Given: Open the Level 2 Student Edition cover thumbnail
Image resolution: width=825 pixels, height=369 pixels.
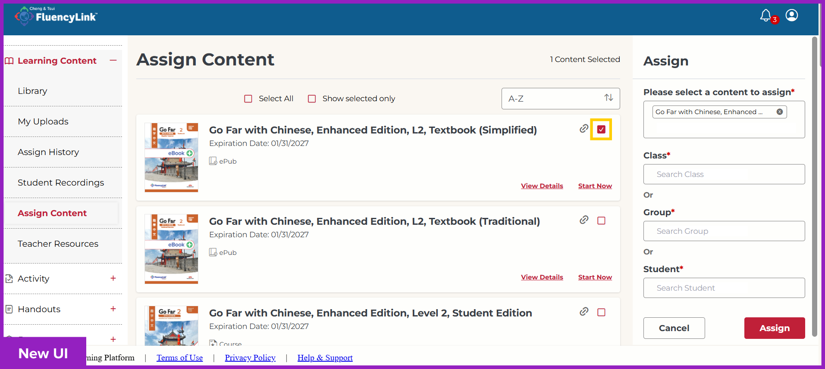Looking at the screenshot, I should pyautogui.click(x=171, y=326).
